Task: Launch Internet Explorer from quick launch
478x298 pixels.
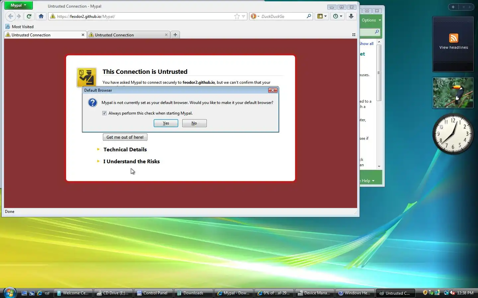Action: click(x=40, y=293)
